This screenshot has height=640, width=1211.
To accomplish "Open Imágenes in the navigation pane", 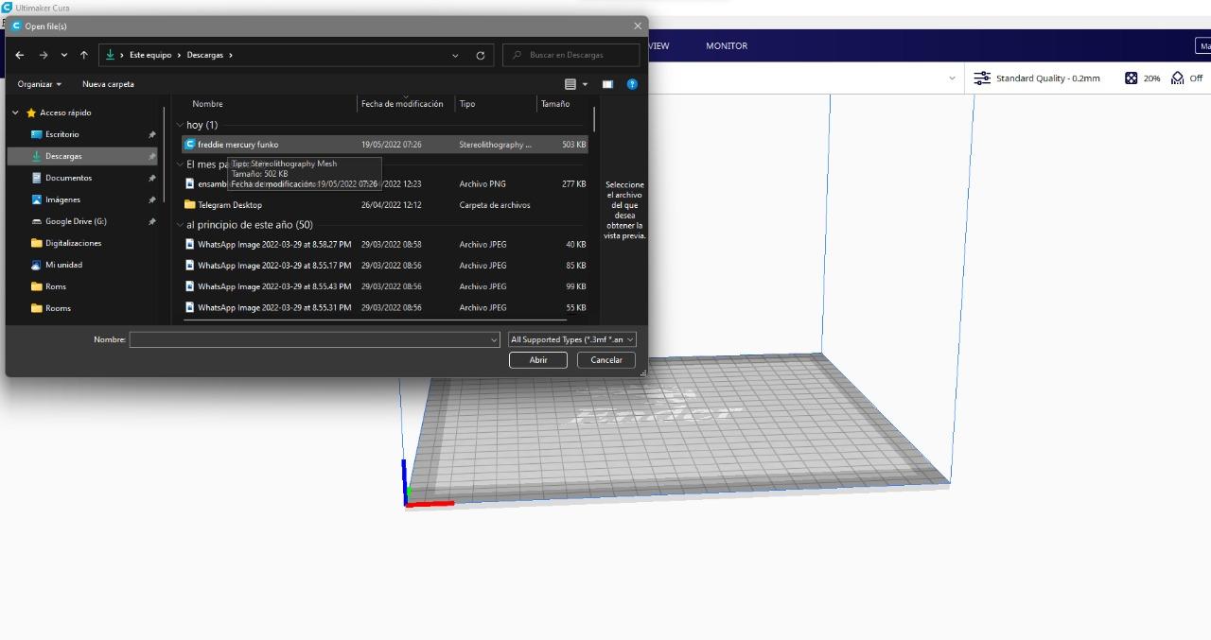I will coord(62,199).
